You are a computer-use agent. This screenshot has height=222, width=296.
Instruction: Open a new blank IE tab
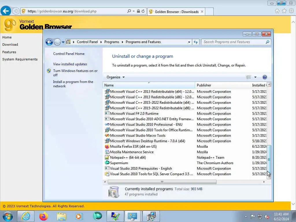pos(209,12)
